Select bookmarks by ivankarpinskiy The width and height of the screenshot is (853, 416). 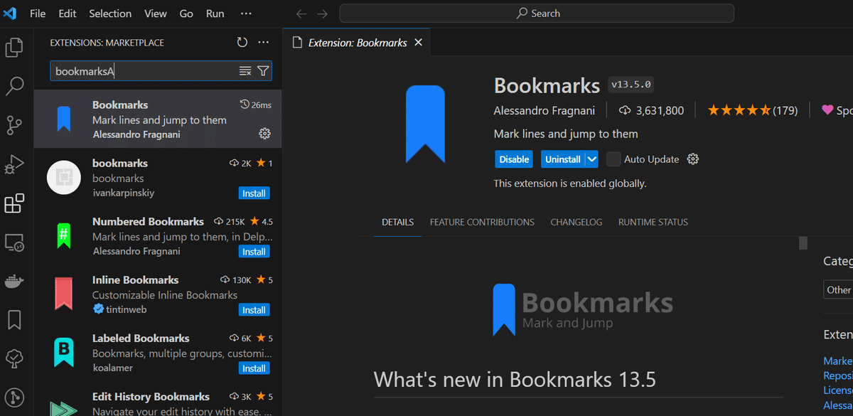(158, 178)
